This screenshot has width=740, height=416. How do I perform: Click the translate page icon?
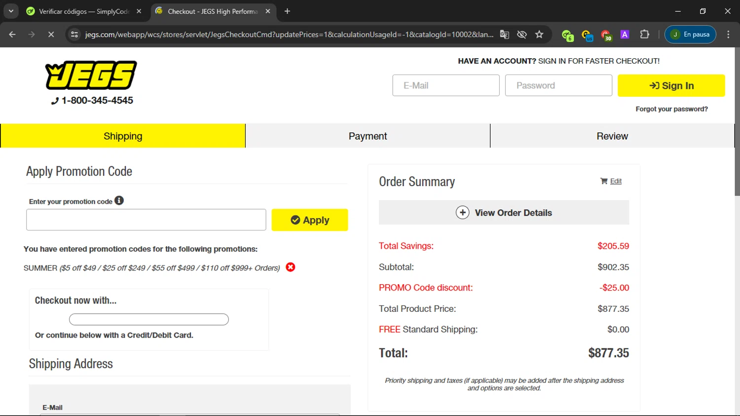click(504, 35)
